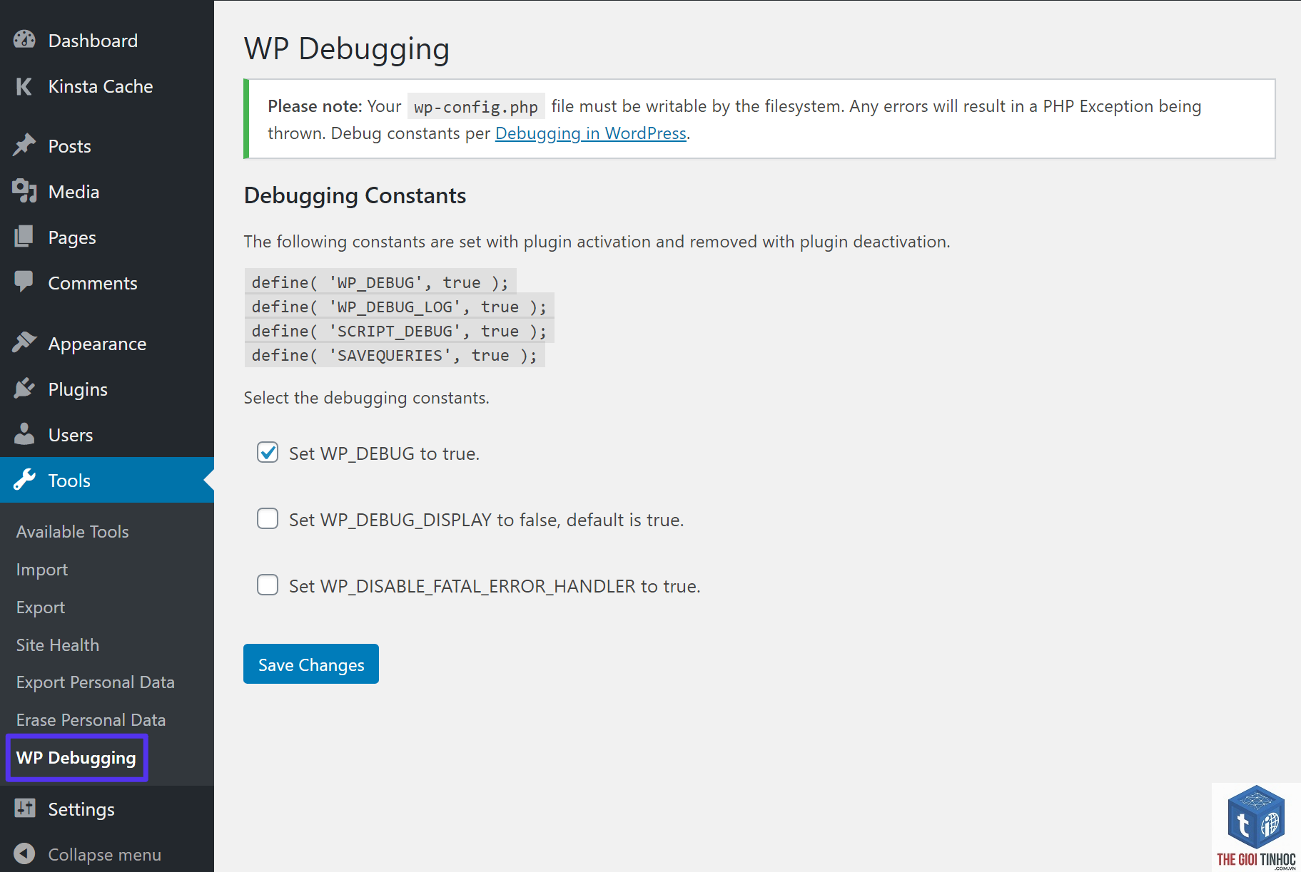
Task: Go to Kinsta Cache menu label
Action: click(101, 86)
